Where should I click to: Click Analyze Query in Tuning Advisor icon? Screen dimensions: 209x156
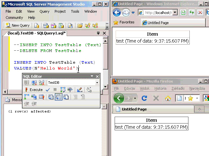(70, 90)
